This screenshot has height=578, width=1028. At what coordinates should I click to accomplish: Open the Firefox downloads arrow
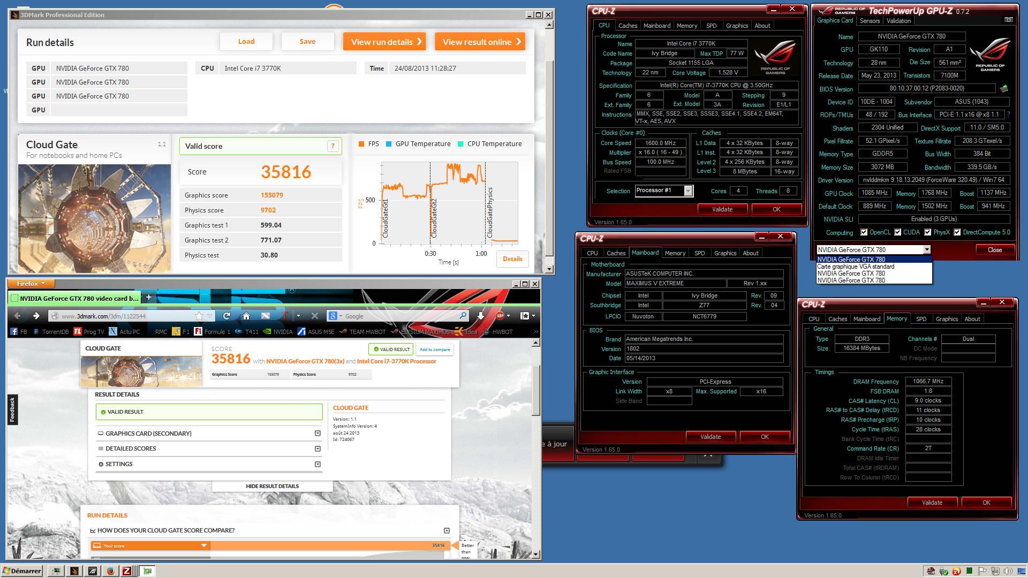pyautogui.click(x=480, y=316)
